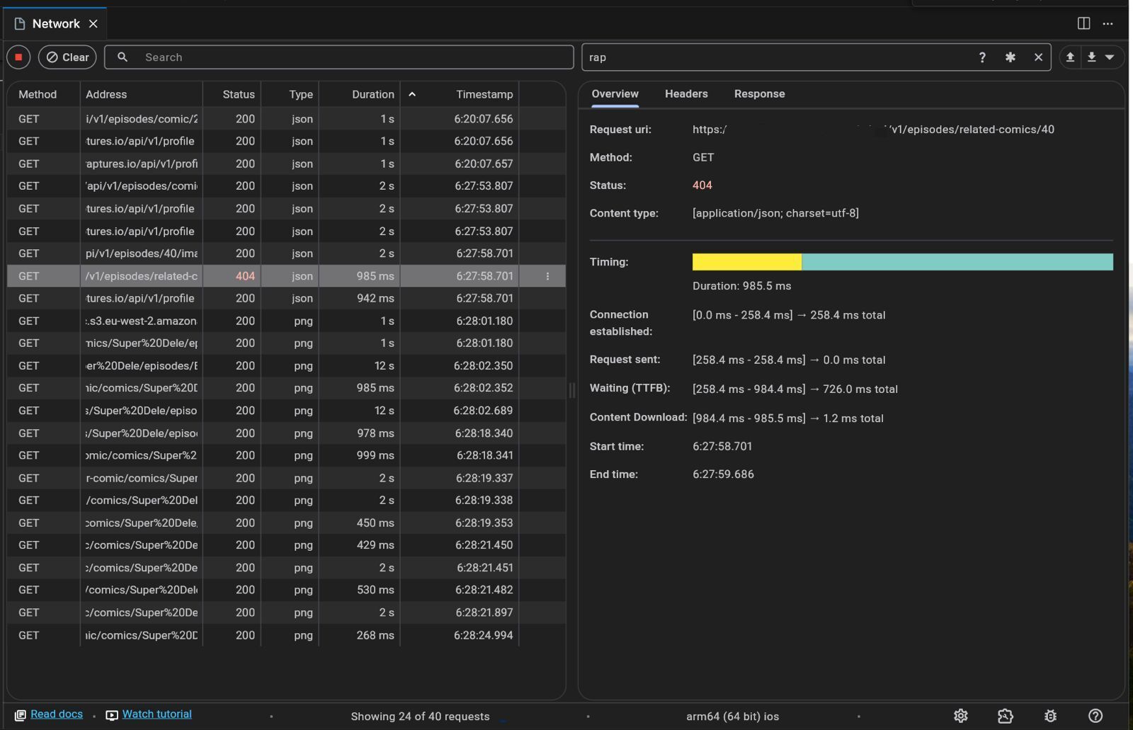Click the yellow connection timing segment
Viewport: 1133px width, 730px height.
click(x=747, y=262)
